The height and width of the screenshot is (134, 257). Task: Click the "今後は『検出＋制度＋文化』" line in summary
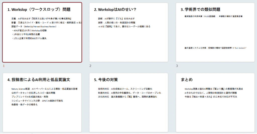pos(211,97)
